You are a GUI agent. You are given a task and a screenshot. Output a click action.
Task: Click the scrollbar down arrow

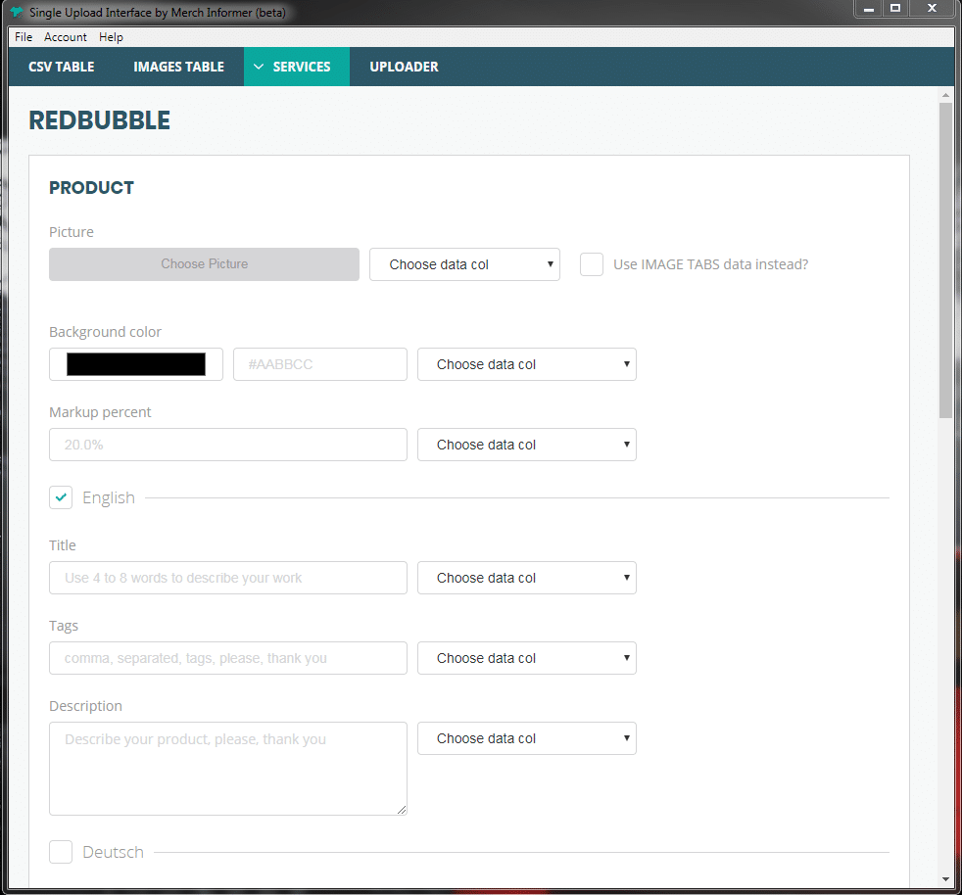pos(945,879)
